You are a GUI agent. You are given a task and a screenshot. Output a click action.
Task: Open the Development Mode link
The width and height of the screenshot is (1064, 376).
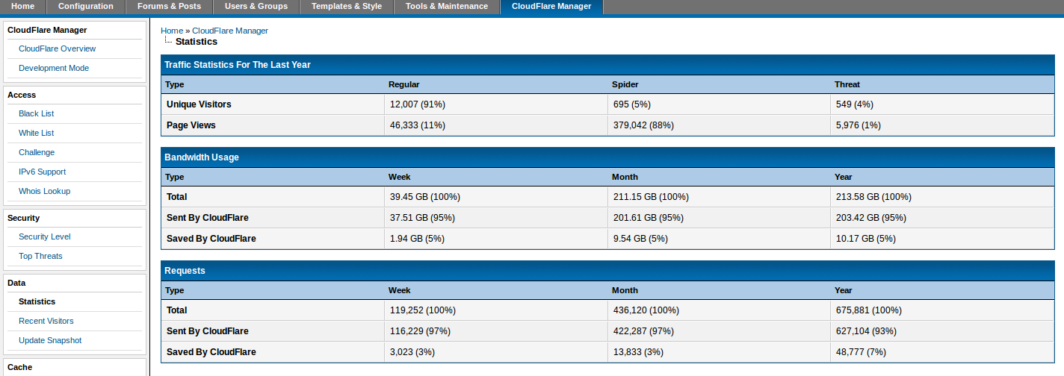pyautogui.click(x=54, y=68)
